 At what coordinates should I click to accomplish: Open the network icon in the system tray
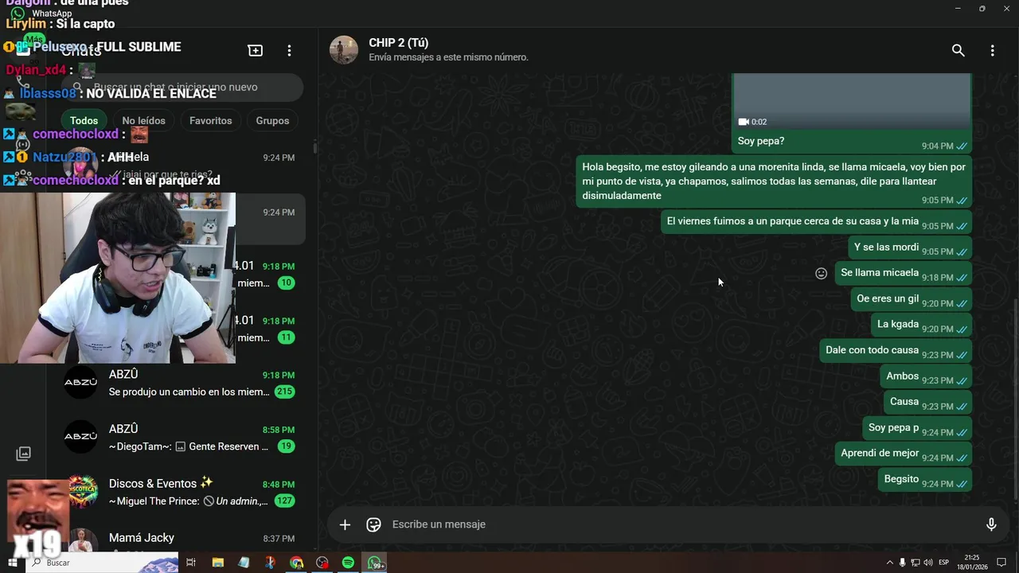pos(916,563)
